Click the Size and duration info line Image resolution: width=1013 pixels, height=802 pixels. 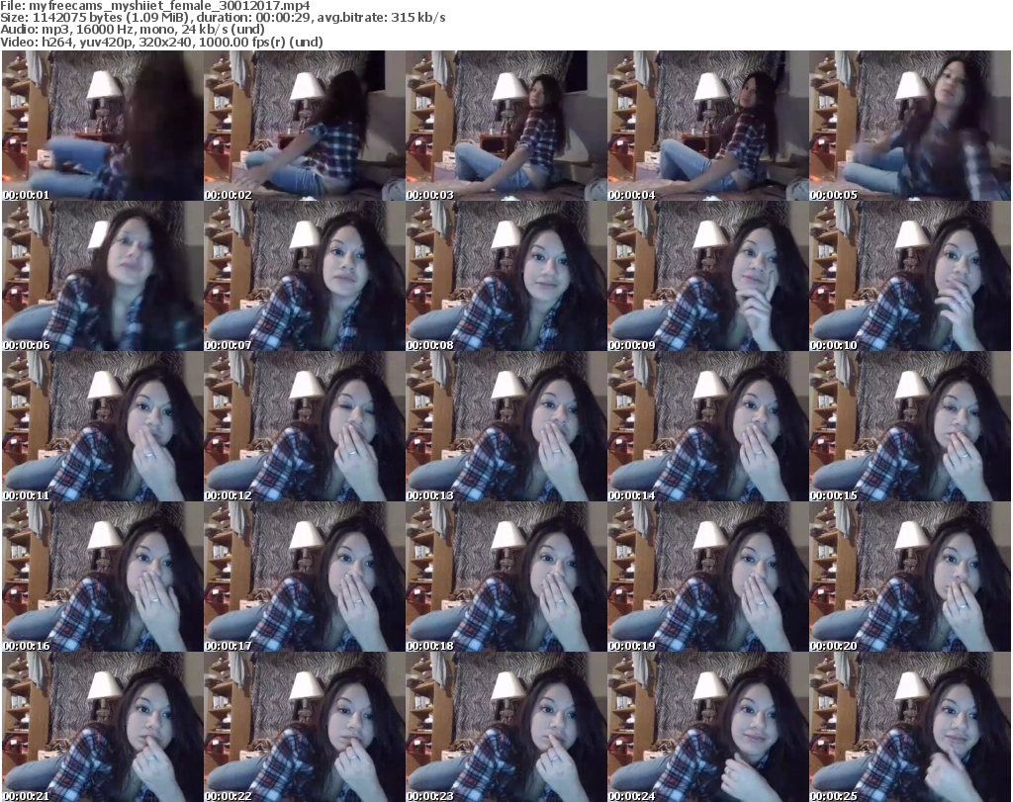[223, 18]
